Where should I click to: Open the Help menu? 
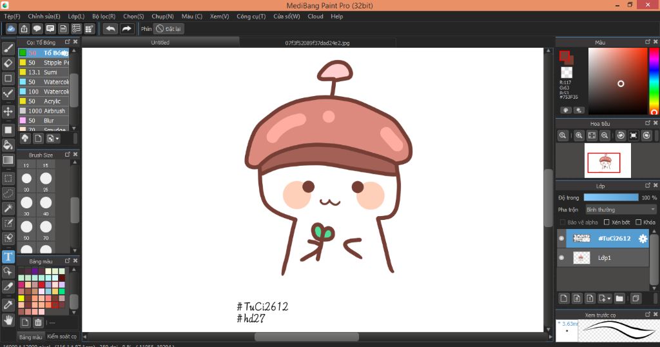(x=336, y=16)
